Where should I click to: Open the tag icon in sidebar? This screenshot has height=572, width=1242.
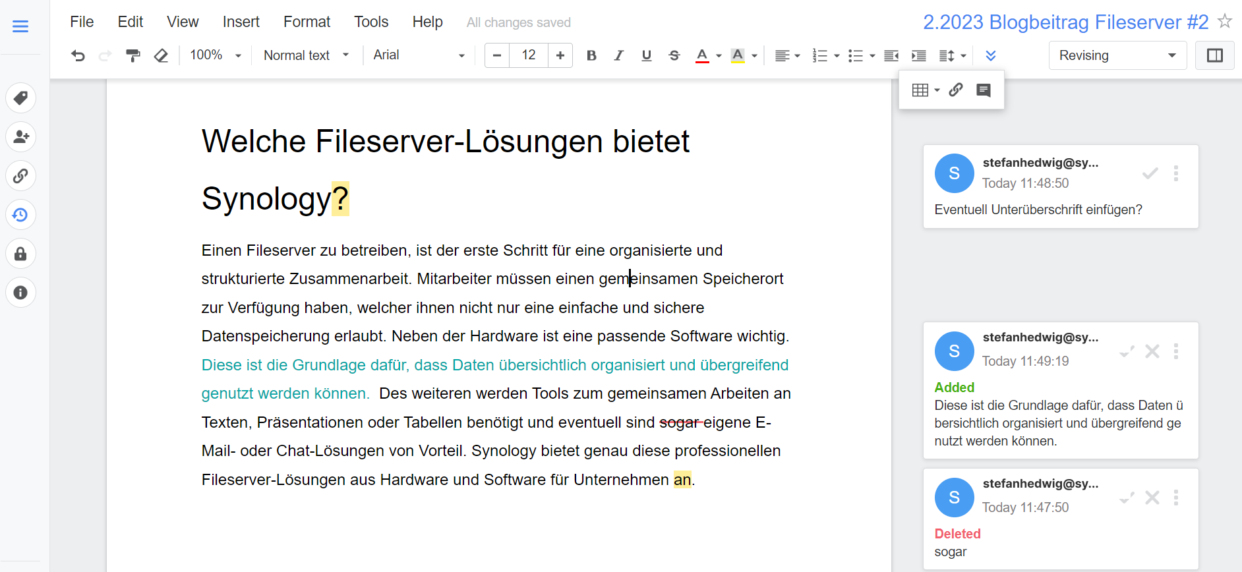click(x=20, y=98)
